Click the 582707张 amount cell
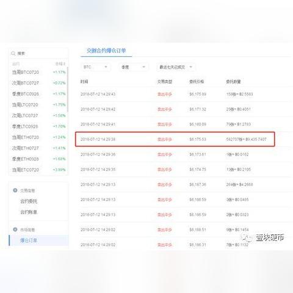 tap(246, 139)
